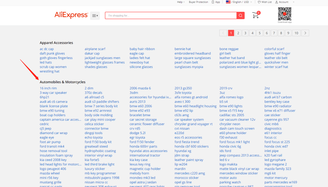Jump to page 10 in pagination
Screen dimensions: 328x187
pos(296,33)
